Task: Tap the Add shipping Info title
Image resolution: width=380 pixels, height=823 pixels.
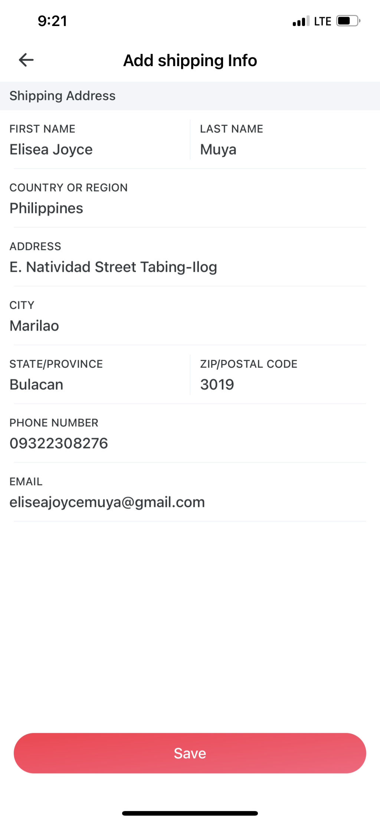Action: click(190, 61)
